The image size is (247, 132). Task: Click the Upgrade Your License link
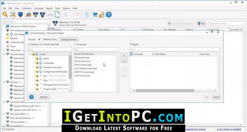(195, 129)
